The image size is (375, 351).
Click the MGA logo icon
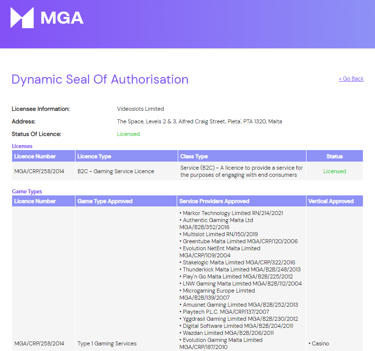(22, 18)
